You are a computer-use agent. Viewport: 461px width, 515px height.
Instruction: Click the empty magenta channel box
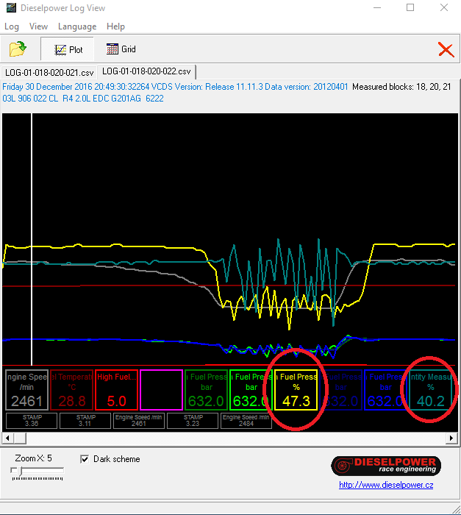(161, 390)
